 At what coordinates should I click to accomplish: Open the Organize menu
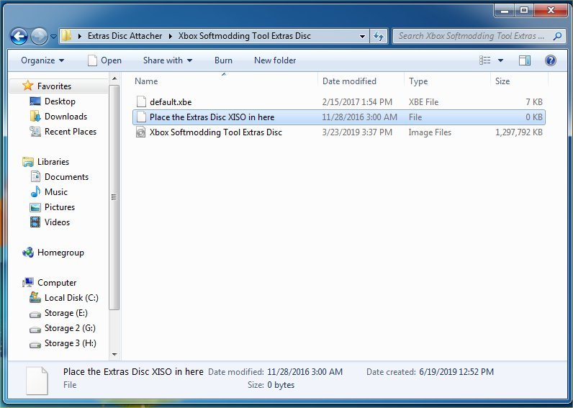click(42, 60)
